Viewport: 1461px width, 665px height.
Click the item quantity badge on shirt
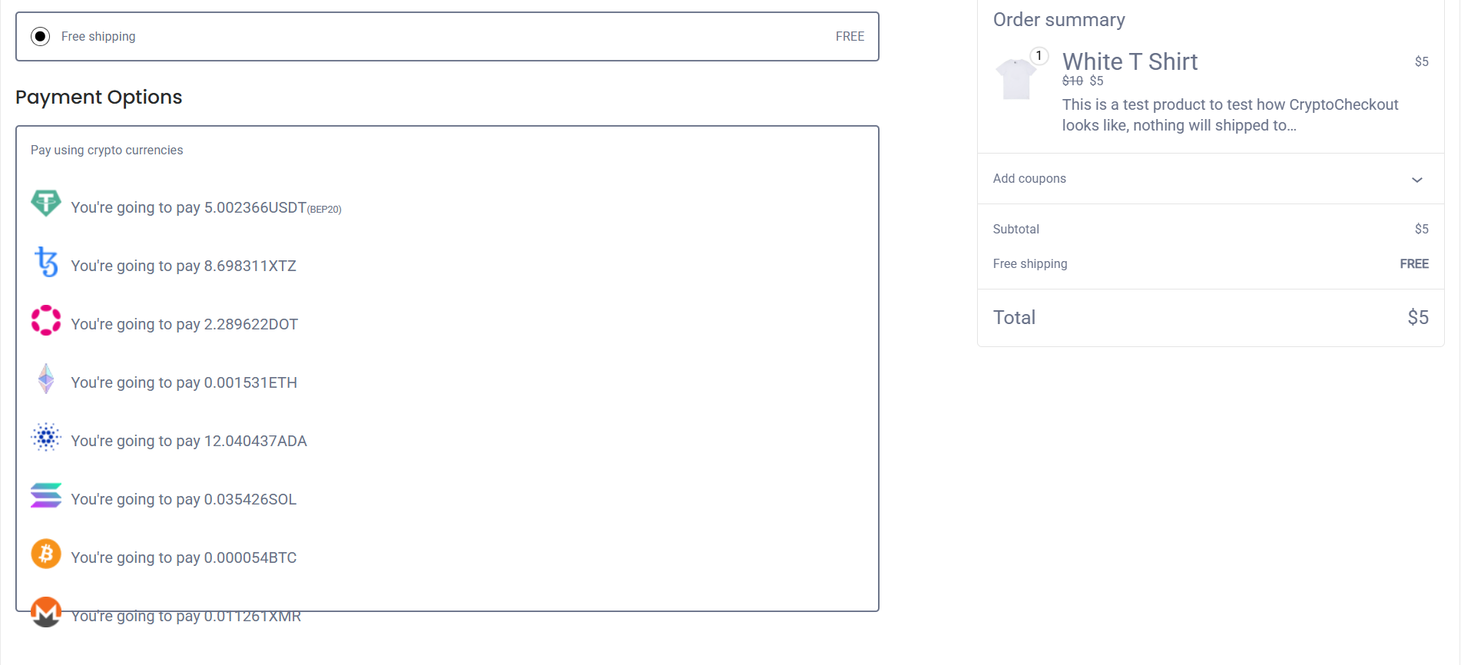tap(1039, 56)
